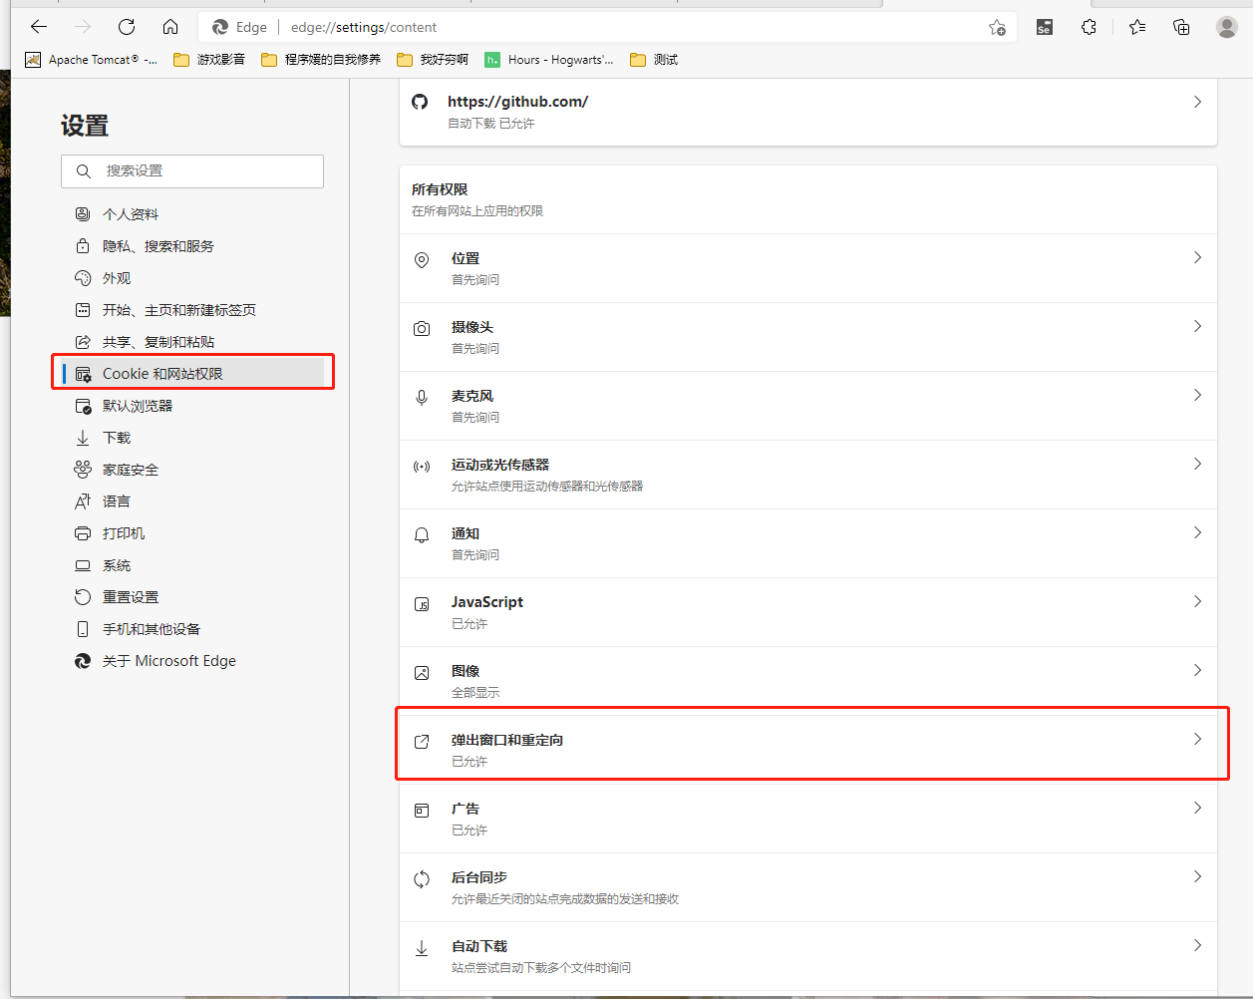Click the 广告 ads permission icon
Viewport: 1253px width, 999px height.
(421, 808)
